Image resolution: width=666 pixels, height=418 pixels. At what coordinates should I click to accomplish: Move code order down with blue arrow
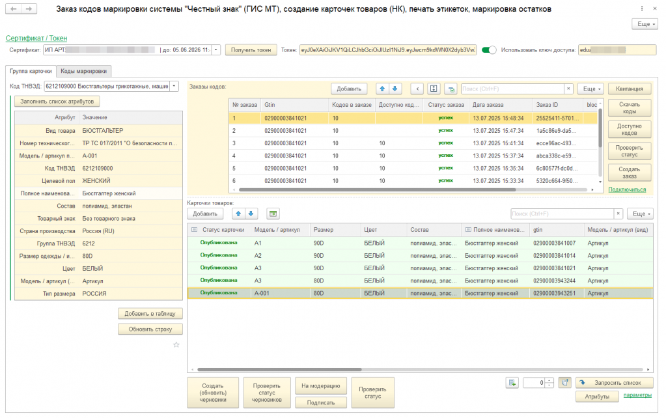coord(395,89)
